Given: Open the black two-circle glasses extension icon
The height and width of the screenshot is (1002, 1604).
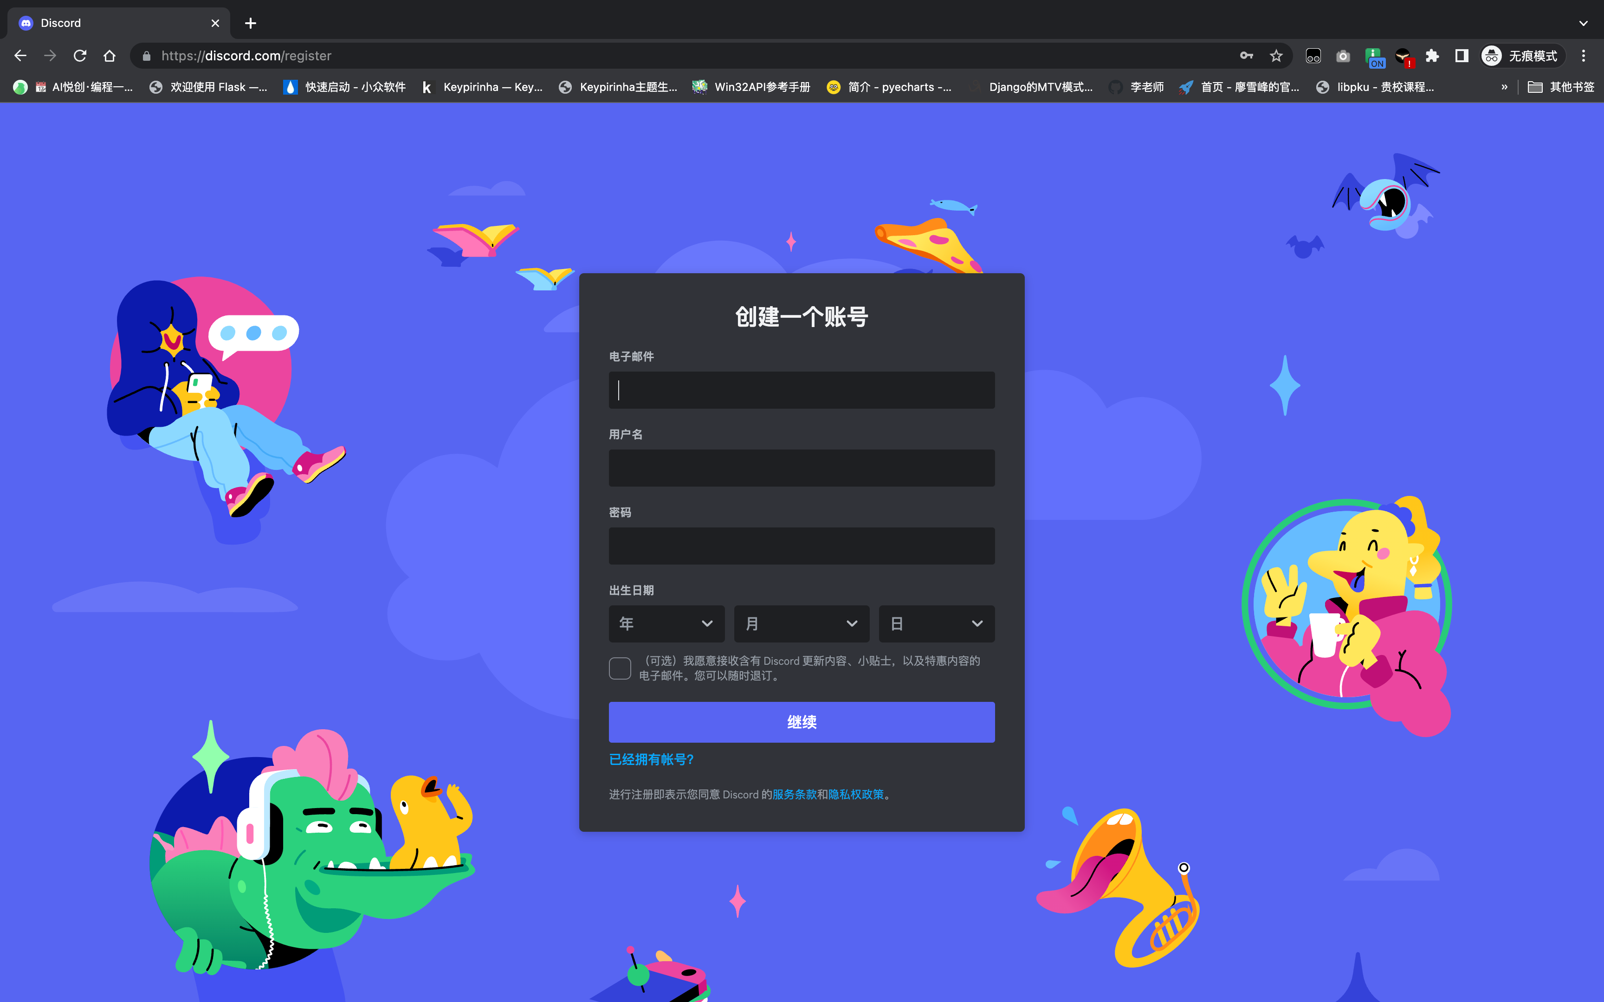Looking at the screenshot, I should (x=1313, y=56).
